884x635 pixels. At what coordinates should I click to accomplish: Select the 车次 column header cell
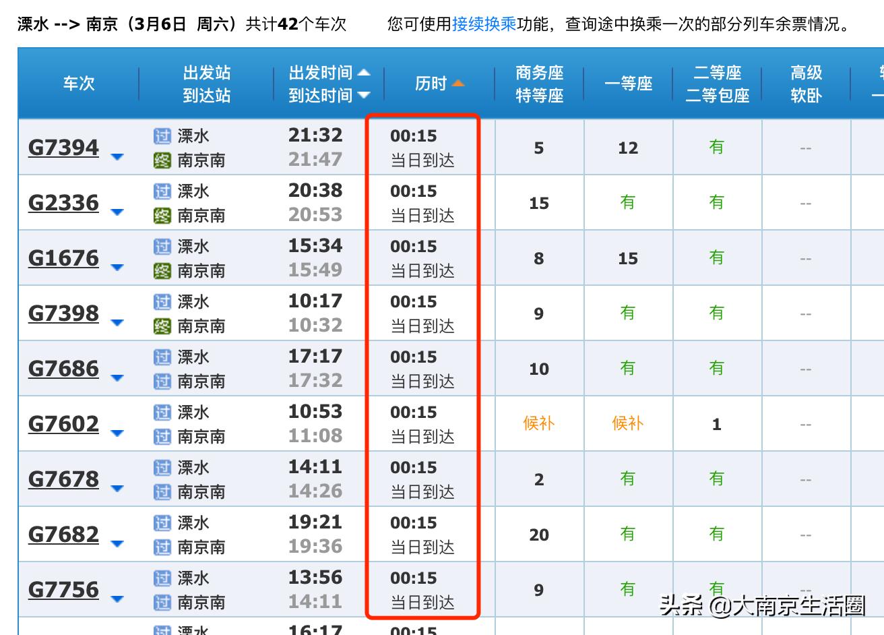[x=77, y=84]
